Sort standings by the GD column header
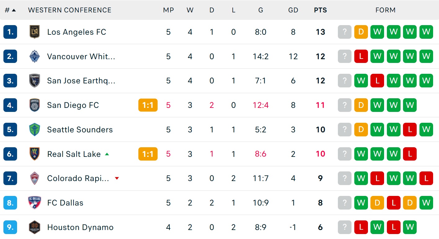 [x=293, y=10]
